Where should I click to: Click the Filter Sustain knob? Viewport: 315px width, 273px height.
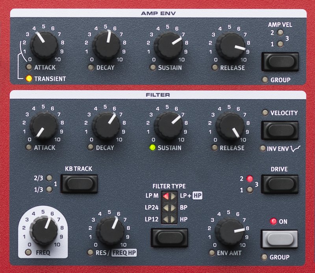click(168, 126)
